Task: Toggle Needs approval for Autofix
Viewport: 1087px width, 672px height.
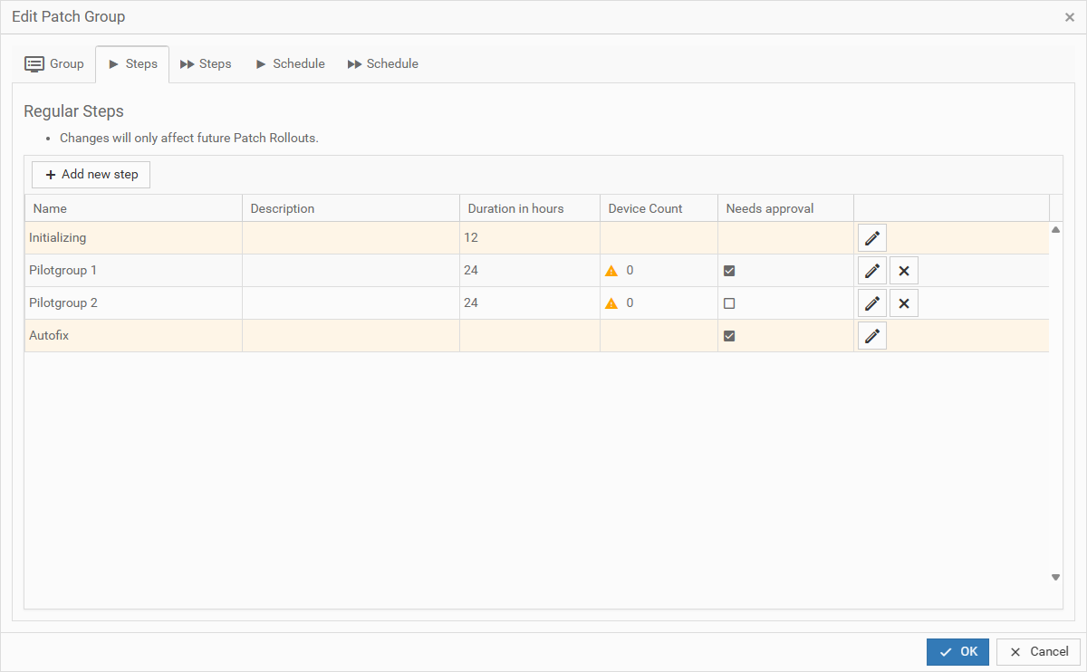Action: point(729,336)
